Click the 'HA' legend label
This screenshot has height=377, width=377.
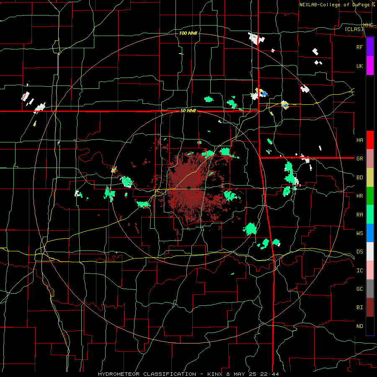pyautogui.click(x=359, y=140)
